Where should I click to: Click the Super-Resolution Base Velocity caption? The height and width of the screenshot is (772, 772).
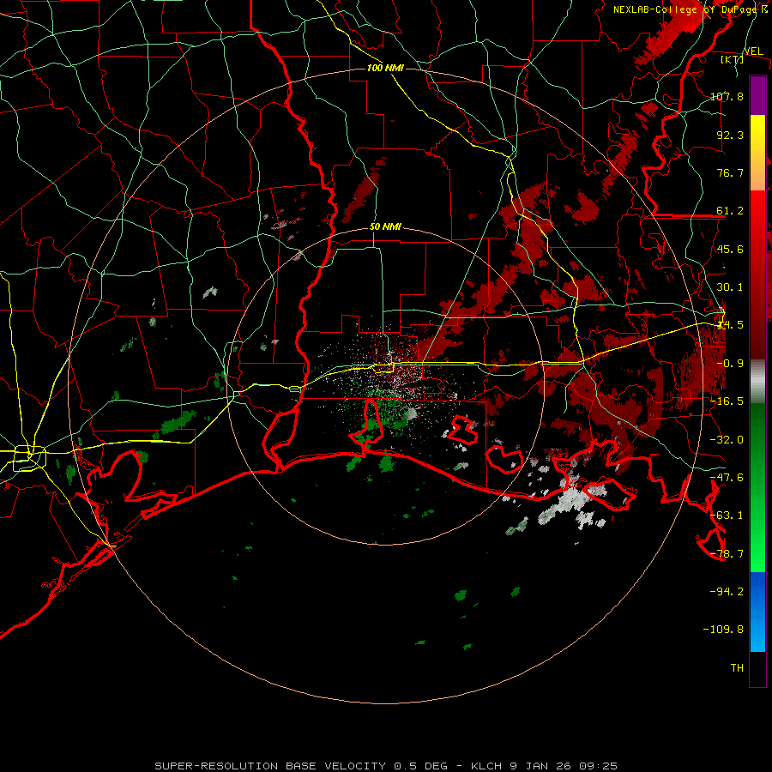pyautogui.click(x=386, y=766)
